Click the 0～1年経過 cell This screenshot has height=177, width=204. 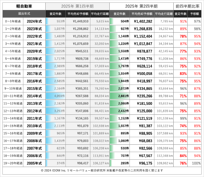click(13, 21)
